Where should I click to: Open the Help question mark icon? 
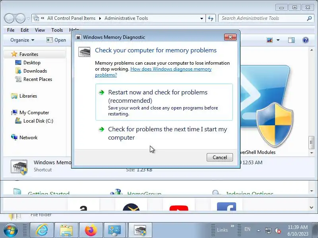point(305,40)
